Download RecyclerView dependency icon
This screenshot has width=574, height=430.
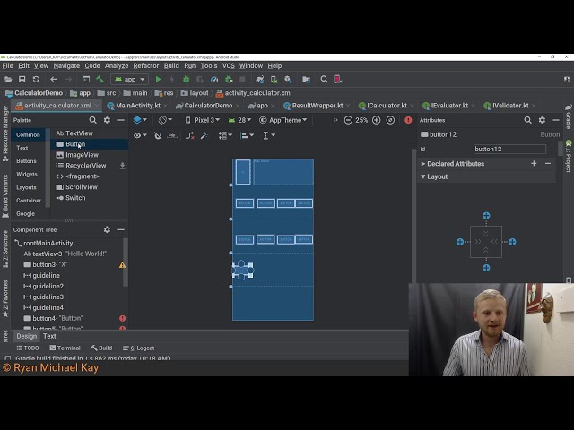[x=122, y=166]
